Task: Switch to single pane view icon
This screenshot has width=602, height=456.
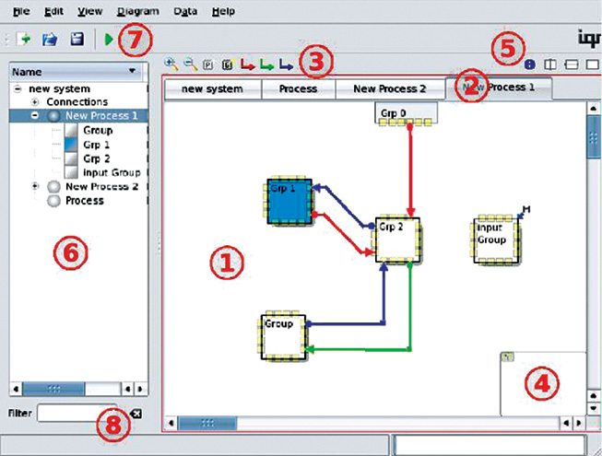Action: pyautogui.click(x=592, y=64)
